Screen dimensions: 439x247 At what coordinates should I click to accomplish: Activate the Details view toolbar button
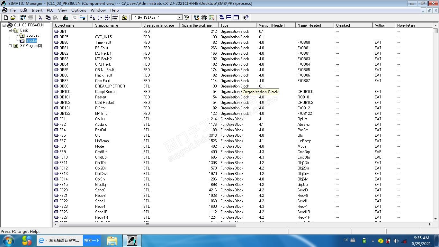click(x=115, y=18)
